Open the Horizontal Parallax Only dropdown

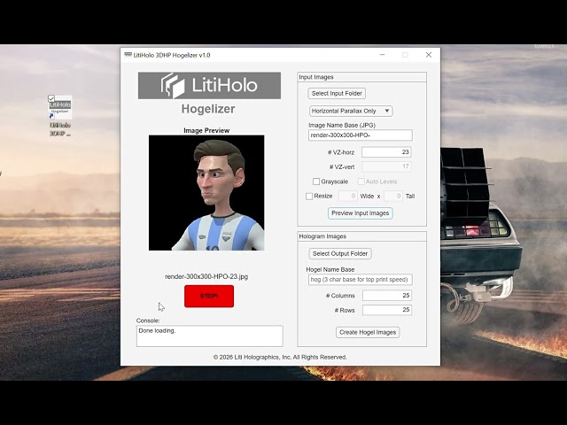351,111
